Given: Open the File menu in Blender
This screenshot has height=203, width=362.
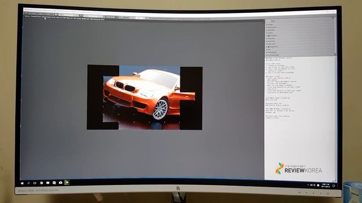Looking at the screenshot, I should [32, 14].
